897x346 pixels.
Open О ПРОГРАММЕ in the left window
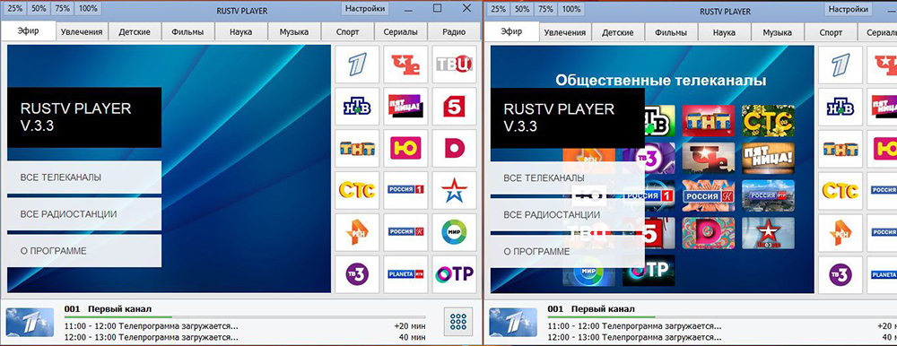(x=84, y=250)
